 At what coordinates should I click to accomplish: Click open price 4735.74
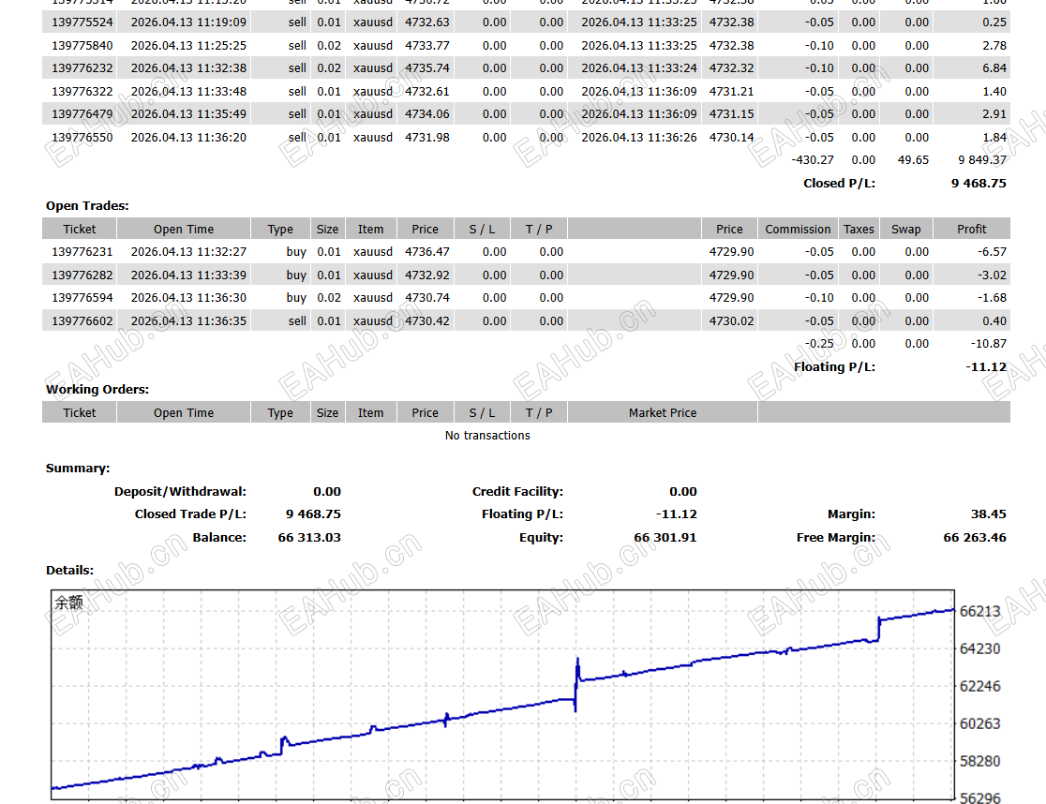(427, 68)
